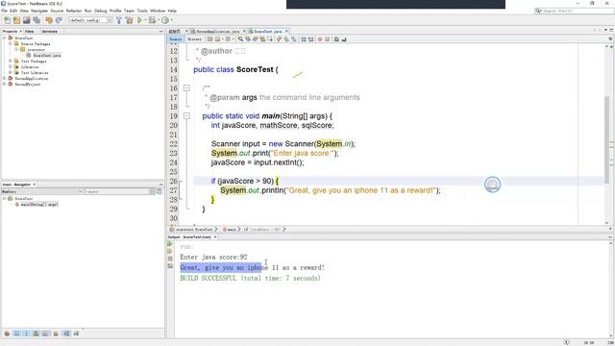Viewport: 615px width, 346px height.
Task: Close the Output ScoreTest (run) tab
Action: [x=215, y=237]
